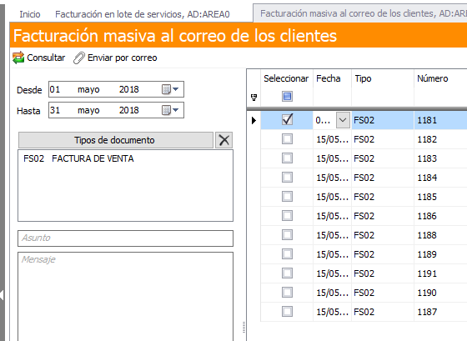
Task: Click the Tipos de documento button
Action: 116,140
